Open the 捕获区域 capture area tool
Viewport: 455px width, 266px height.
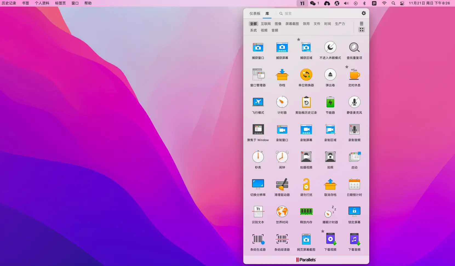pyautogui.click(x=306, y=48)
